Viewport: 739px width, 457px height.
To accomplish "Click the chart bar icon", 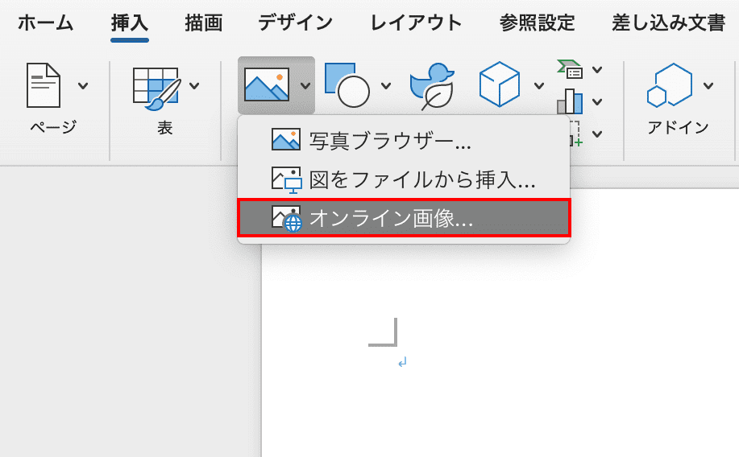I will pos(570,101).
